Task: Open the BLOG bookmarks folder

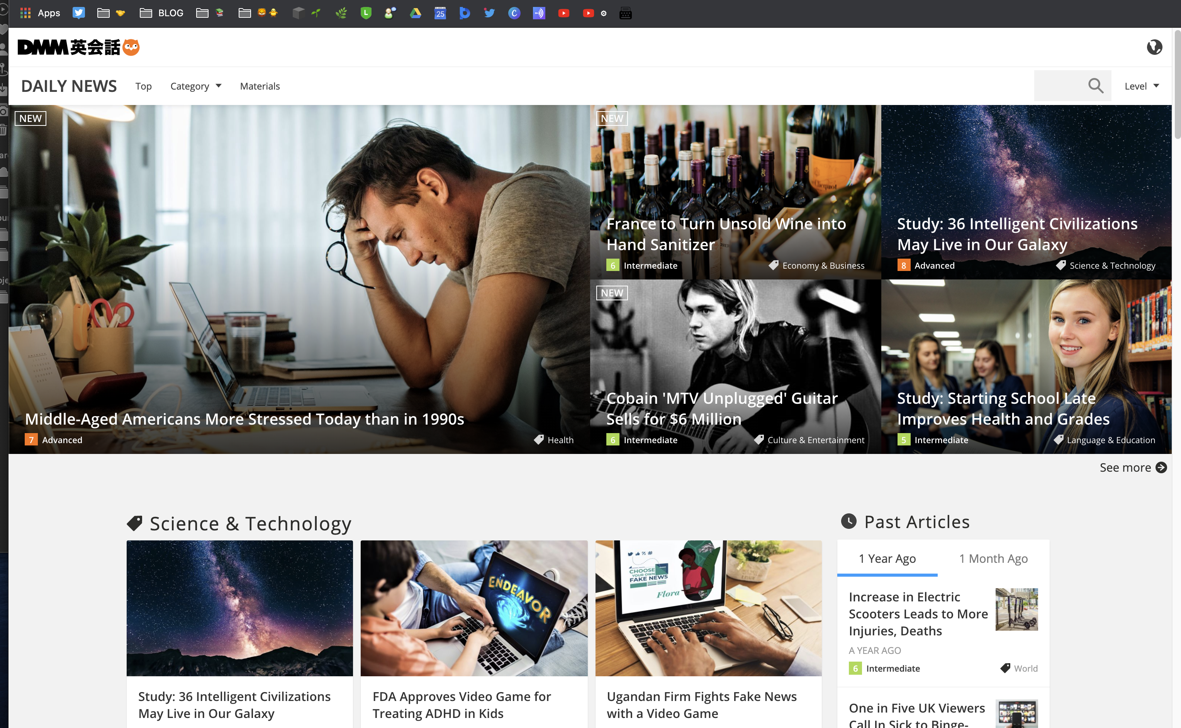Action: 161,13
